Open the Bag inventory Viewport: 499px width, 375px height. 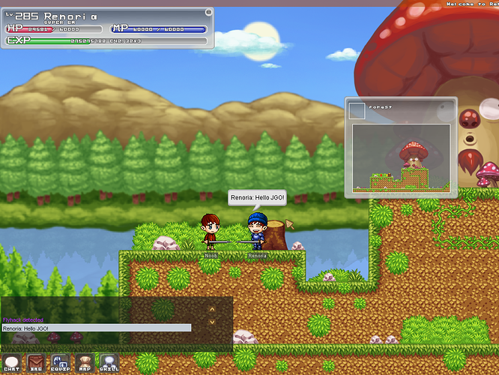(x=35, y=362)
